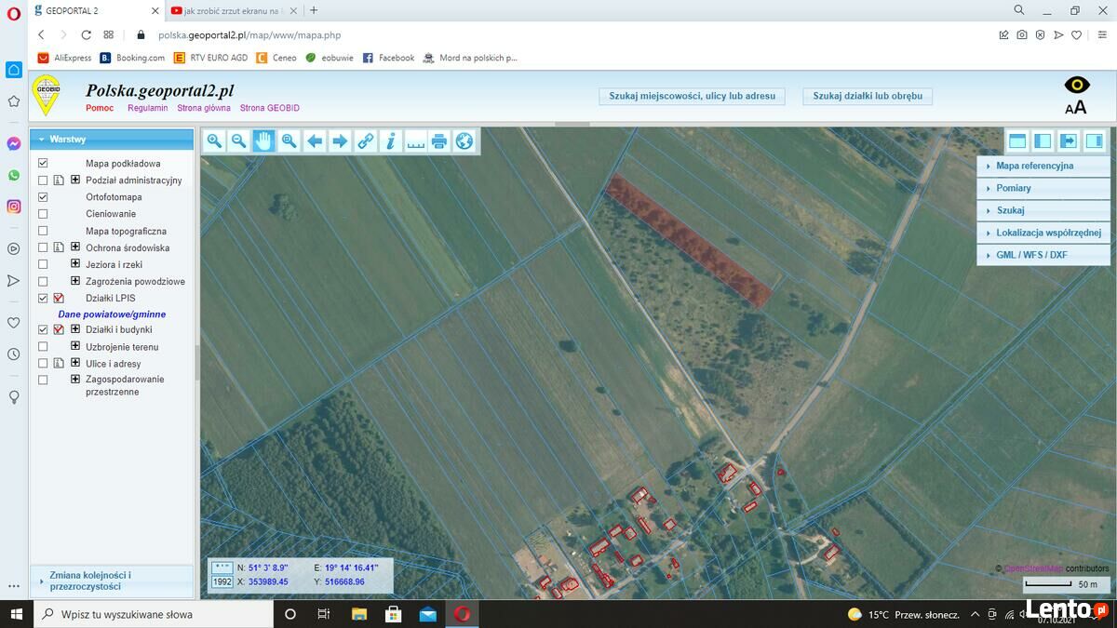1117x628 pixels.
Task: Open the globe map tool
Action: coord(464,140)
